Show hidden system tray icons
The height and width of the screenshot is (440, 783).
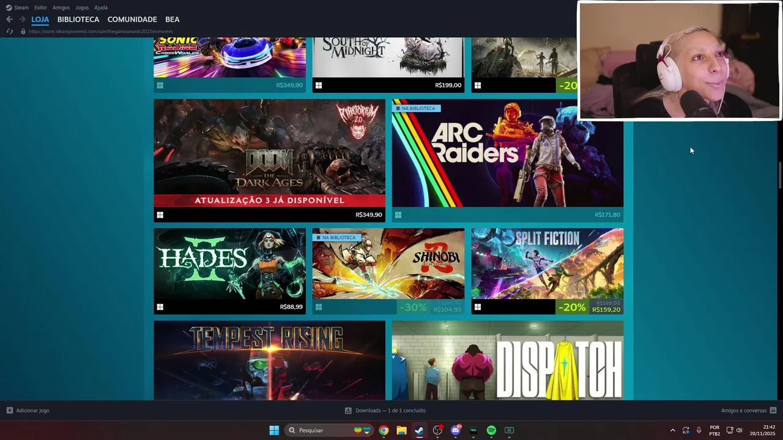point(673,430)
